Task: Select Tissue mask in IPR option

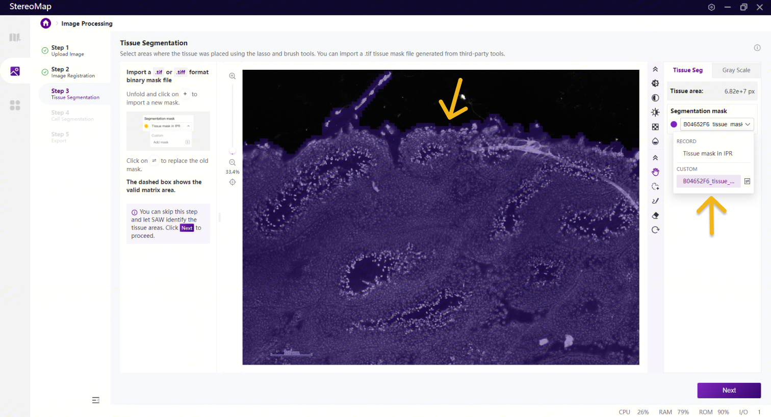Action: (707, 153)
